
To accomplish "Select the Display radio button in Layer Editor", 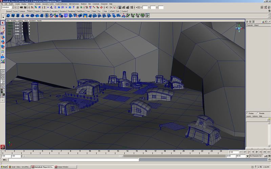I will [x=247, y=113].
